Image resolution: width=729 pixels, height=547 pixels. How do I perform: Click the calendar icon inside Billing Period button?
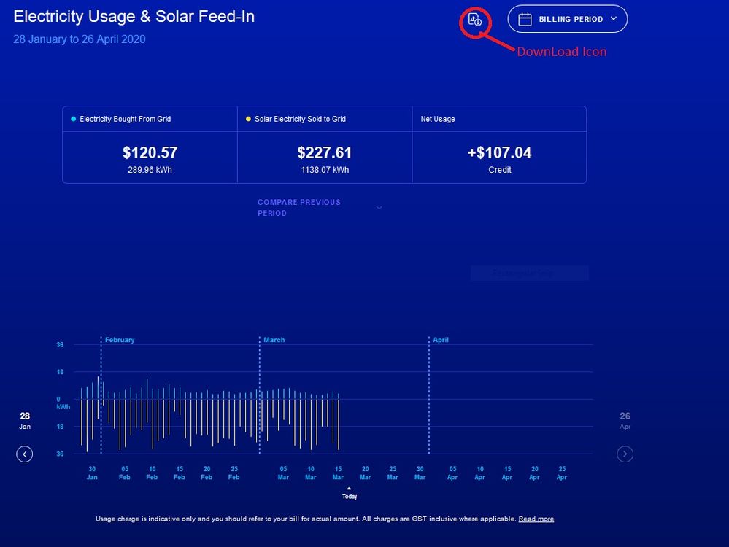tap(525, 19)
